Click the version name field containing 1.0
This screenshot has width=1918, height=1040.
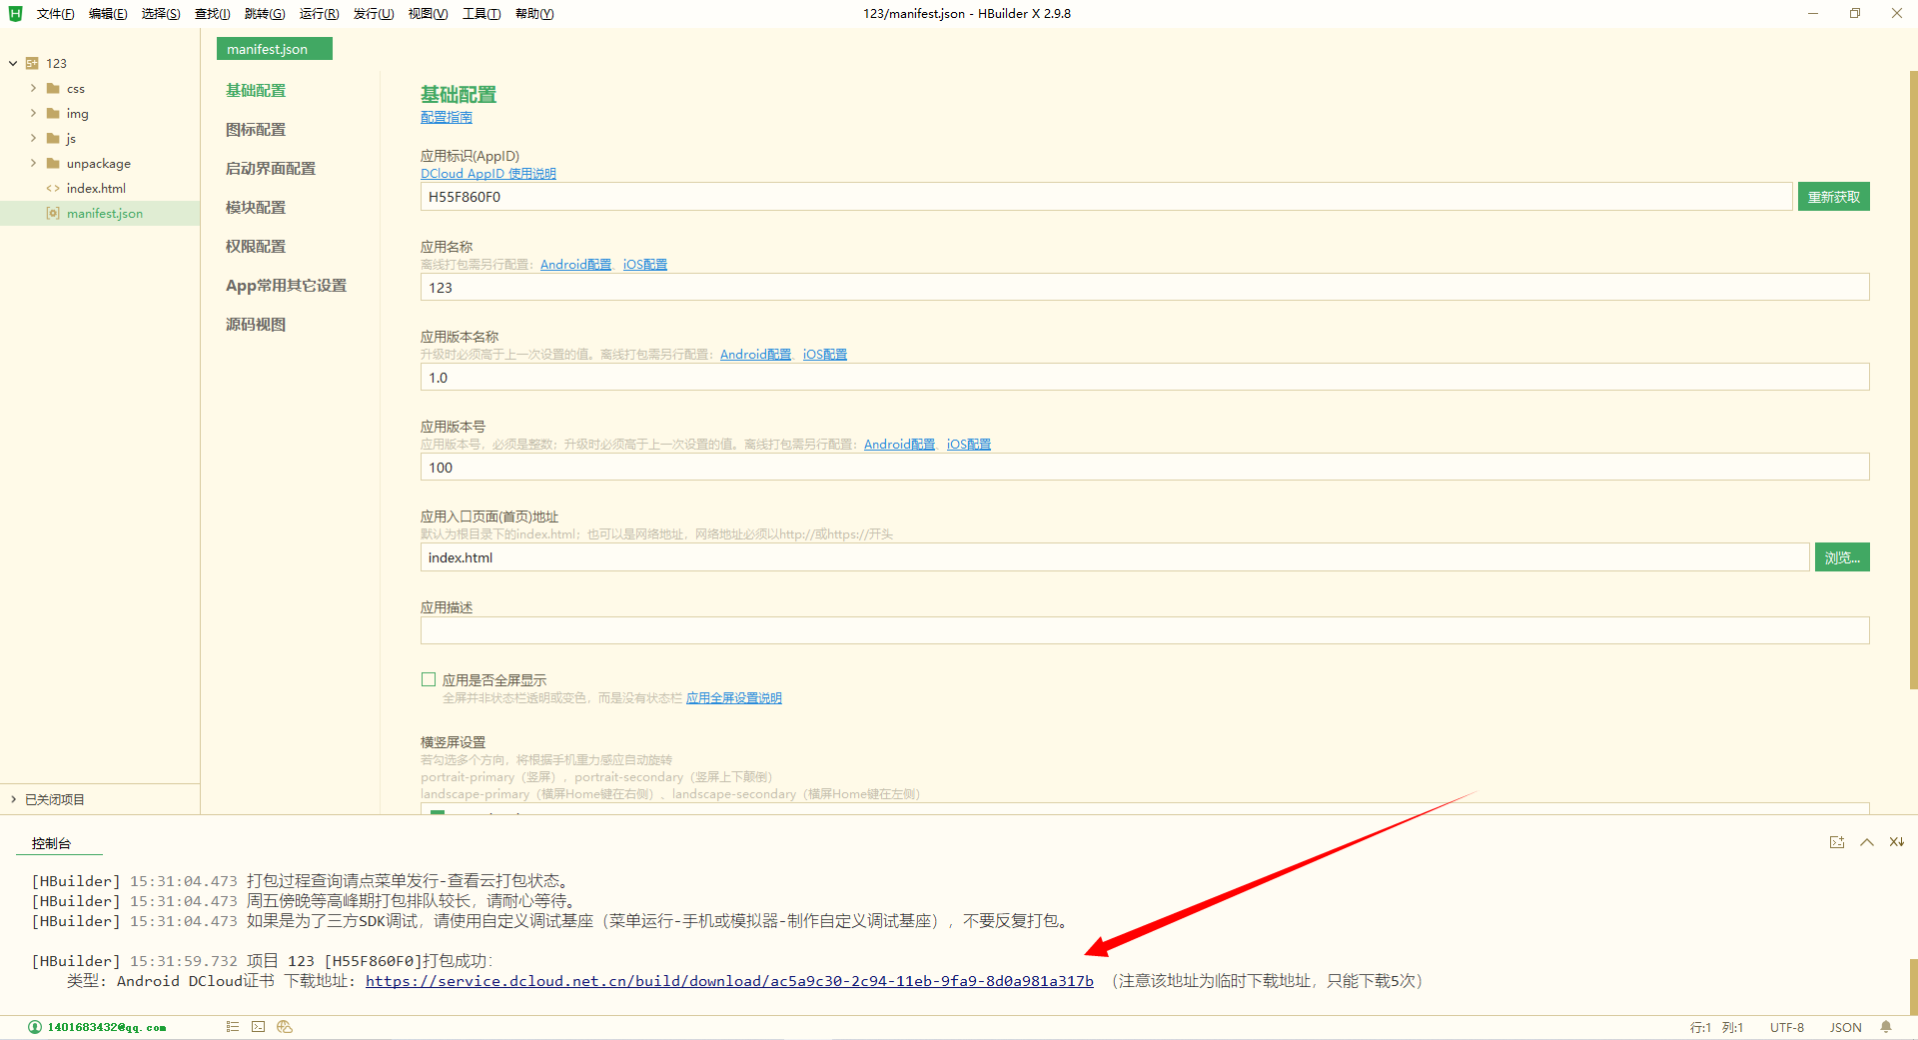(x=1145, y=378)
